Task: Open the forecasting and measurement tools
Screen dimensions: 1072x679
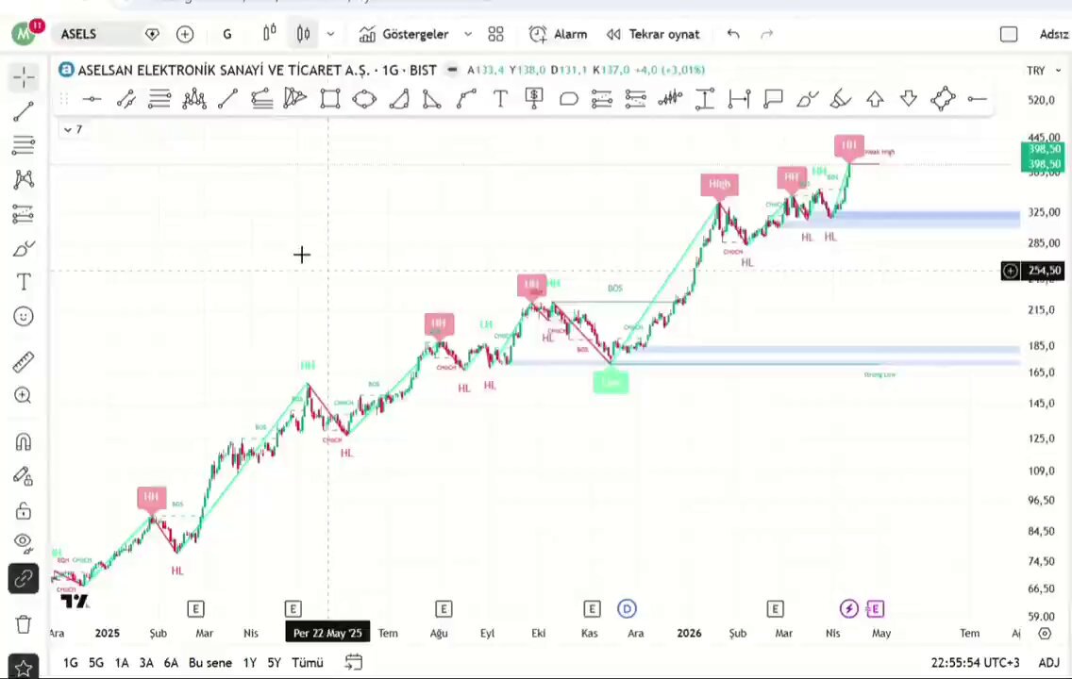Action: (x=24, y=214)
